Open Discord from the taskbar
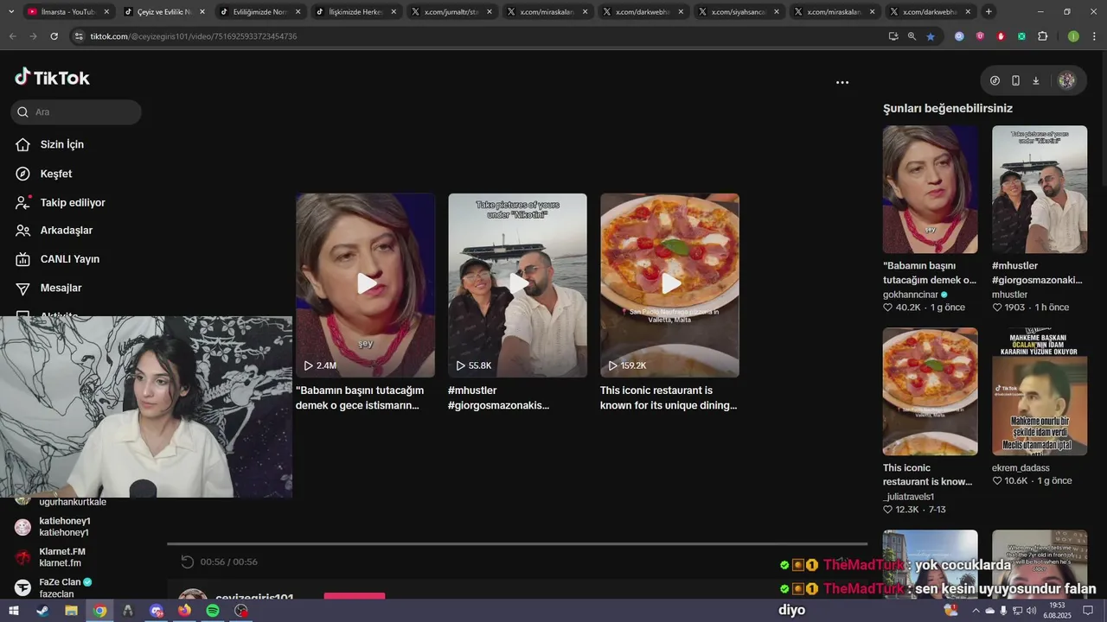The height and width of the screenshot is (622, 1107). click(156, 611)
